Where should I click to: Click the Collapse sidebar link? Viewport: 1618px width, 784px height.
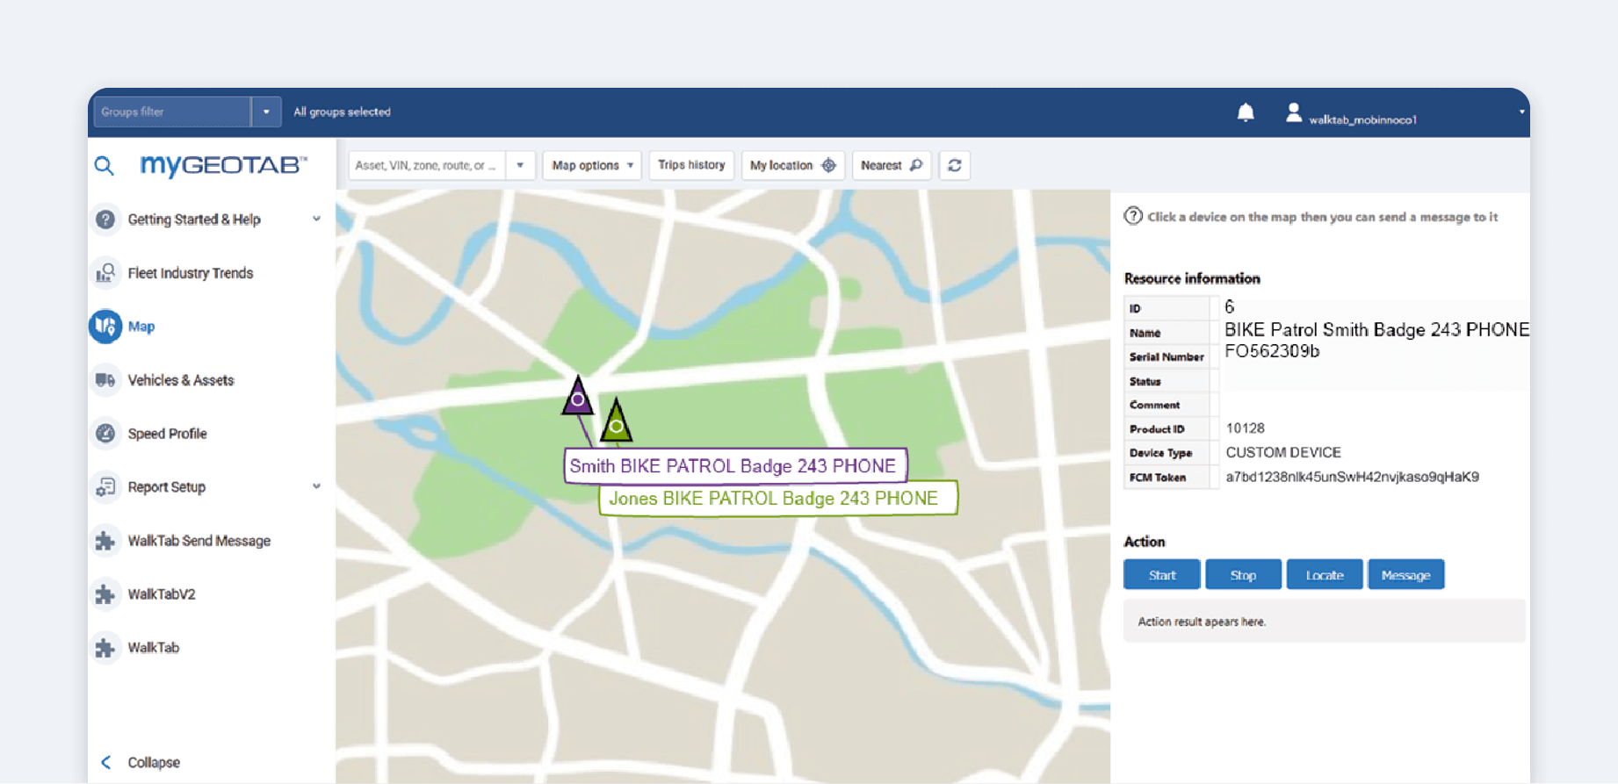coord(154,762)
